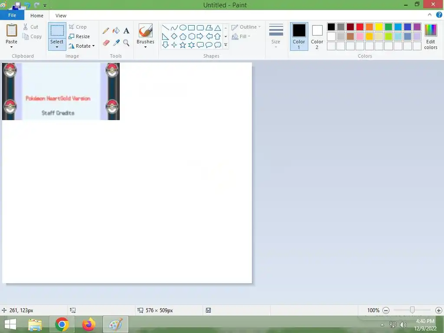Open the Rotate dropdown menu

point(94,46)
